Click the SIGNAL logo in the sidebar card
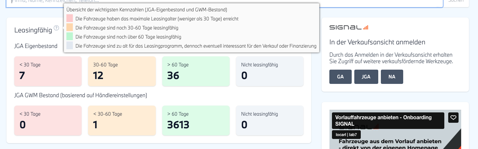This screenshot has width=478, height=149. tap(348, 28)
